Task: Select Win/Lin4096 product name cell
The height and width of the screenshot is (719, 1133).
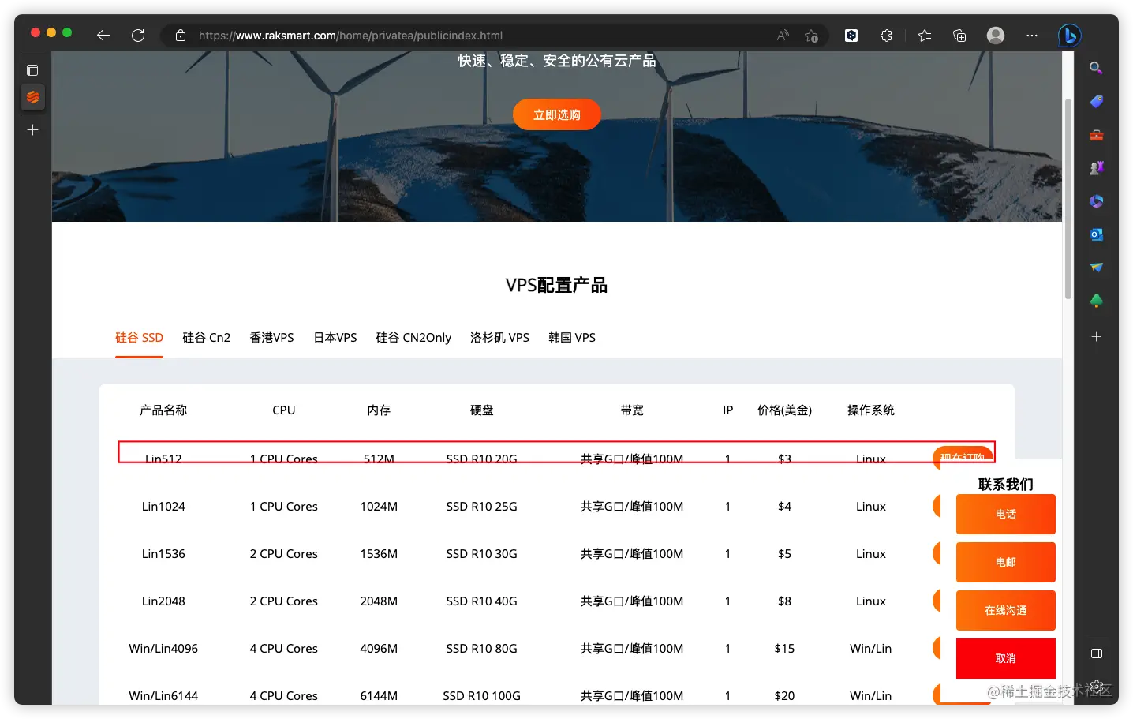Action: 163,649
